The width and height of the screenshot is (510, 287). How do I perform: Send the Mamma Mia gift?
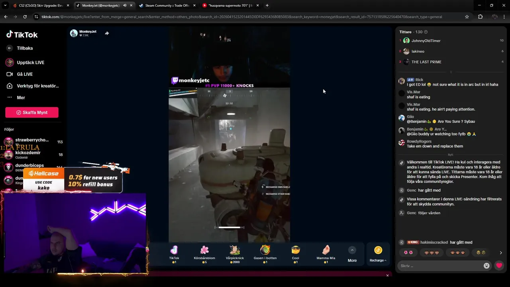(326, 254)
